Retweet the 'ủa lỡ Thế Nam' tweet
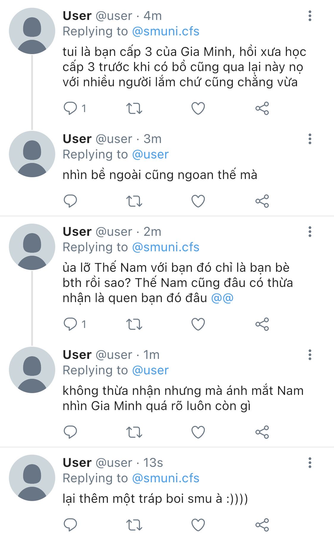This screenshot has height=537, width=334. click(x=134, y=324)
